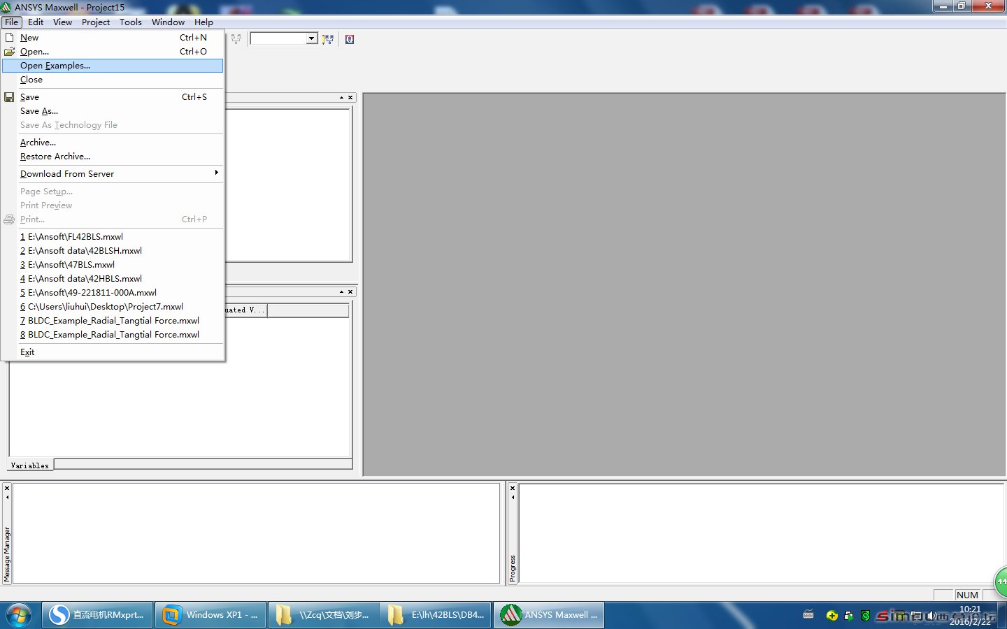Select Archive... menu entry
Image resolution: width=1007 pixels, height=629 pixels.
pos(113,143)
